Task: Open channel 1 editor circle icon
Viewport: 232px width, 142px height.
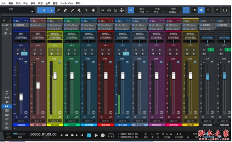Action: coord(26,112)
